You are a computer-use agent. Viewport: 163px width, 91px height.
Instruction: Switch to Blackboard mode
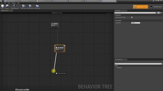coord(156,7)
